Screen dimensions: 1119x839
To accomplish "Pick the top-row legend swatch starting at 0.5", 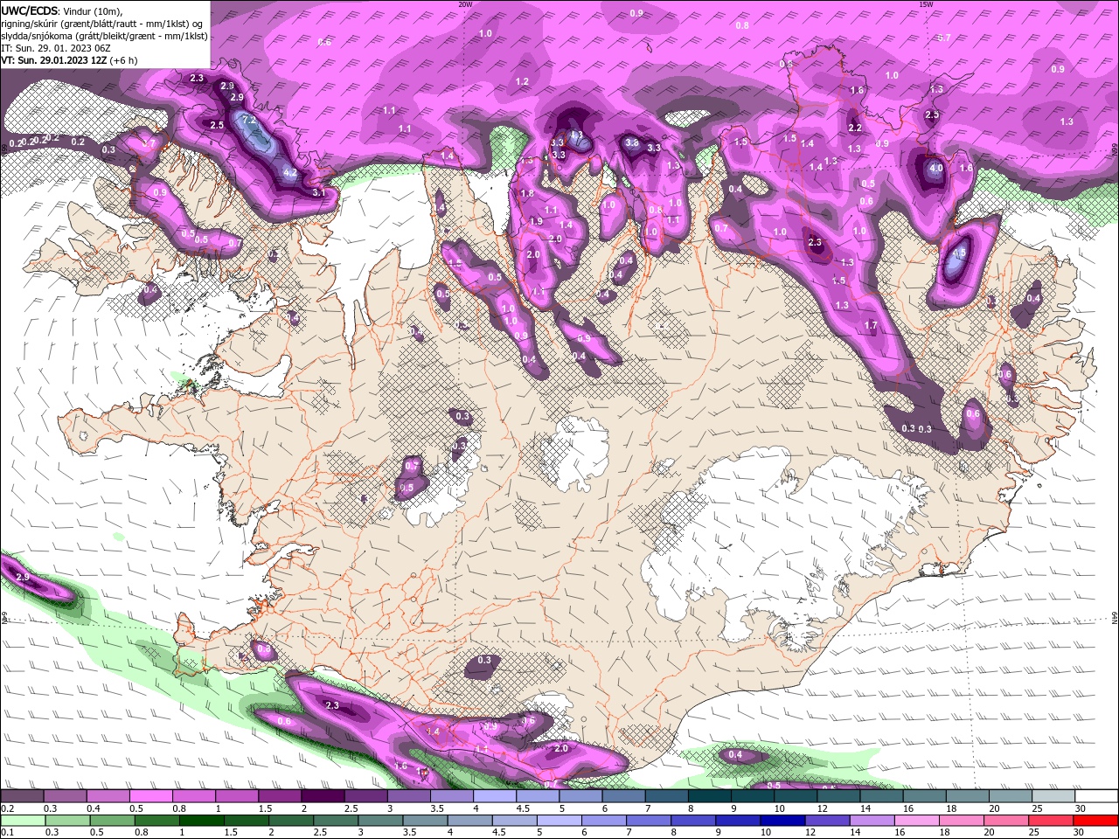I will [150, 795].
